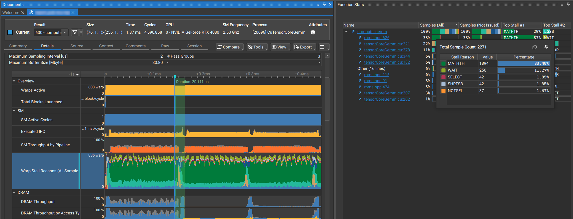Click arrow icon beside tensorCoreGemm.cu:182
573x219 pixels.
[x=360, y=62]
